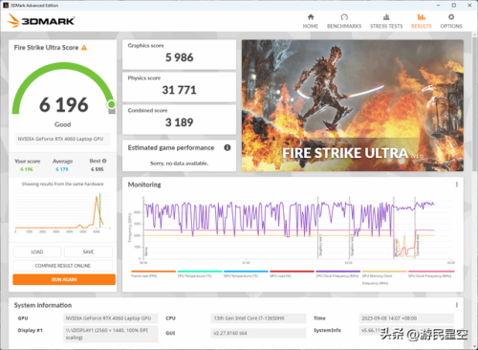Image resolution: width=478 pixels, height=350 pixels.
Task: Open the System information three-dot menu
Action: click(457, 305)
